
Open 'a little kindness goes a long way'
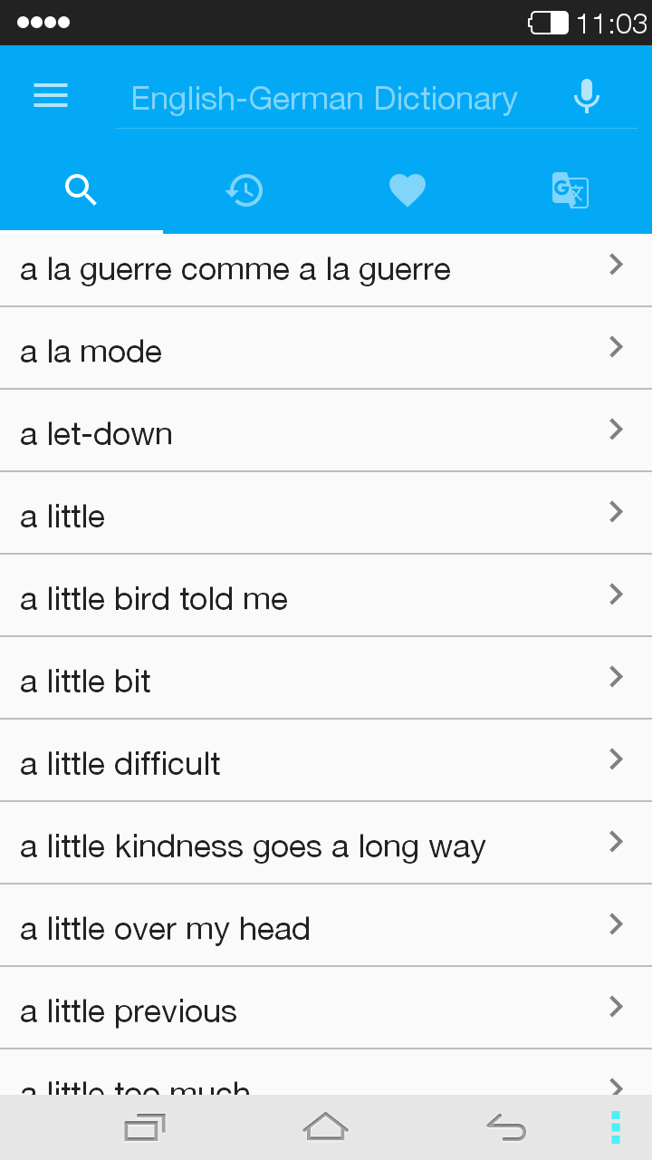pos(254,846)
